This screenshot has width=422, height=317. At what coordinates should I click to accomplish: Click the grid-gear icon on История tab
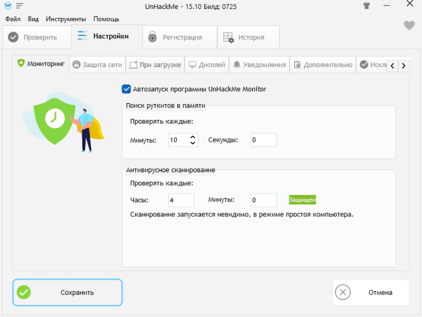click(x=228, y=37)
